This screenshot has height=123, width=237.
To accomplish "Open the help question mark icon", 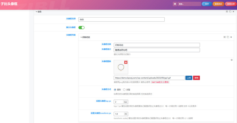I will coord(231,60).
